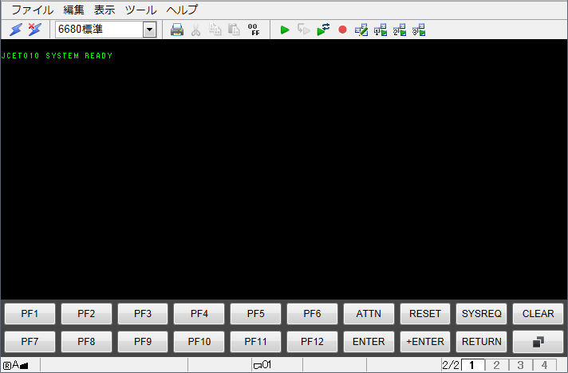Click the printer icon in toolbar
Viewport: 568px width, 373px height.
pos(177,30)
